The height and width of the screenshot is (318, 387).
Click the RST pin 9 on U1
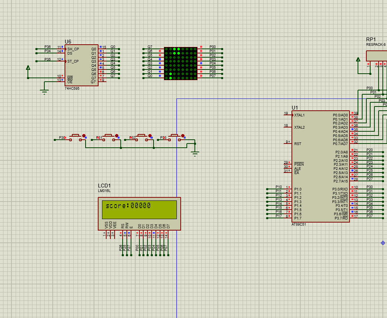(x=287, y=144)
